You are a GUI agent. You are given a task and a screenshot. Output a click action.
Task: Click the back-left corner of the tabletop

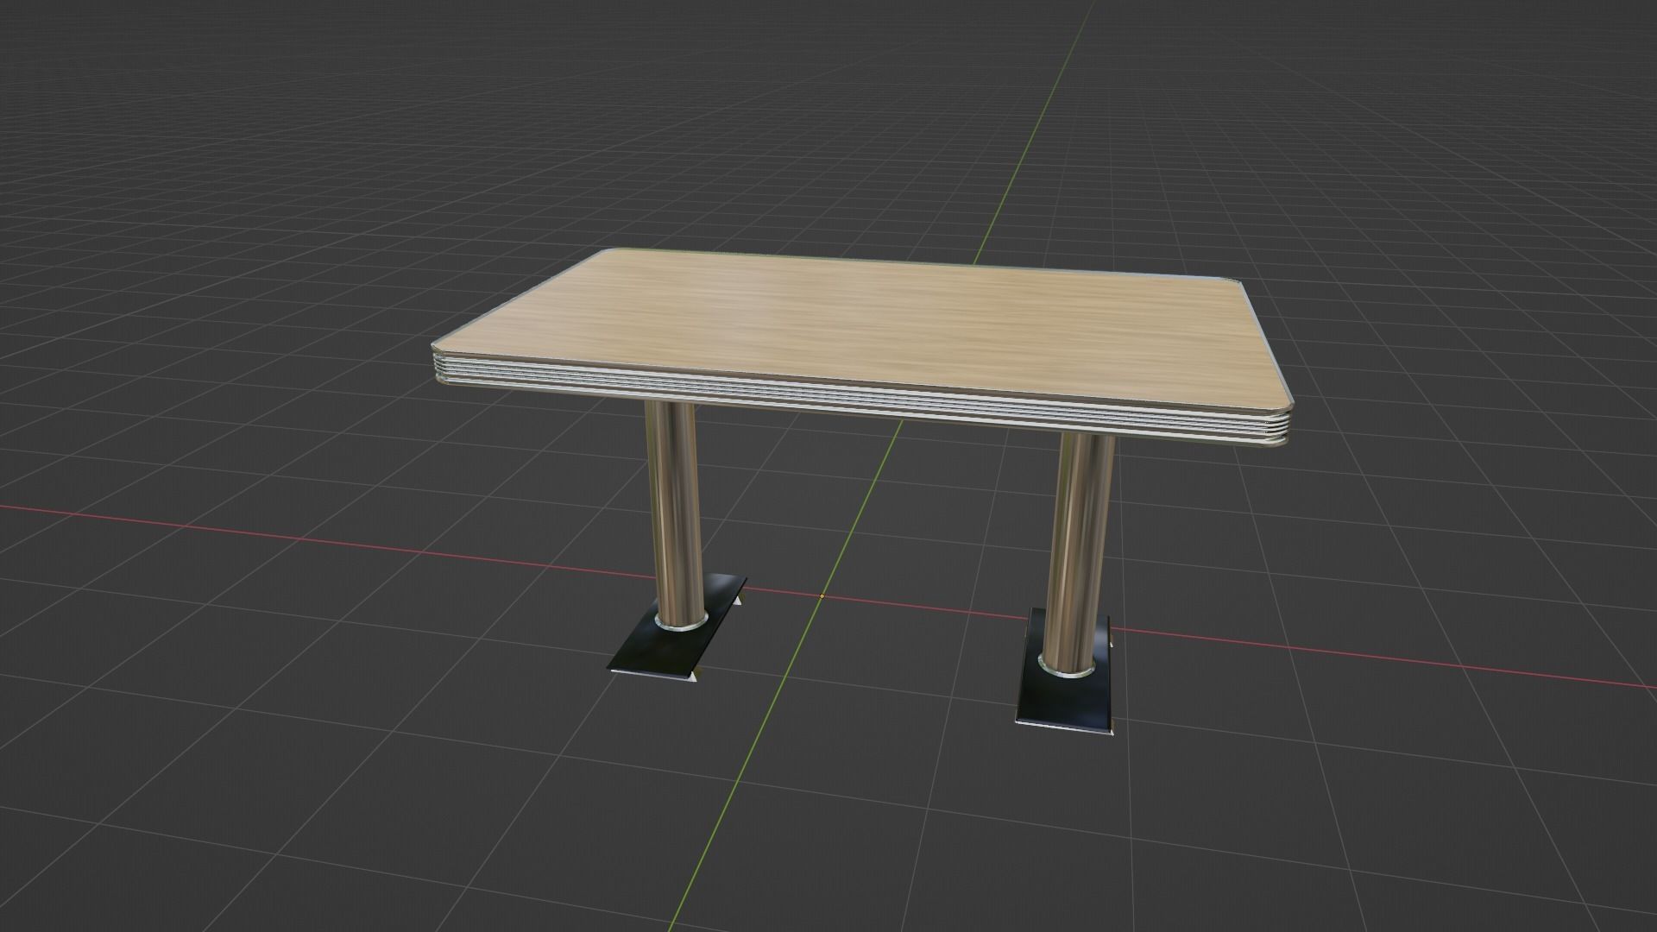606,253
